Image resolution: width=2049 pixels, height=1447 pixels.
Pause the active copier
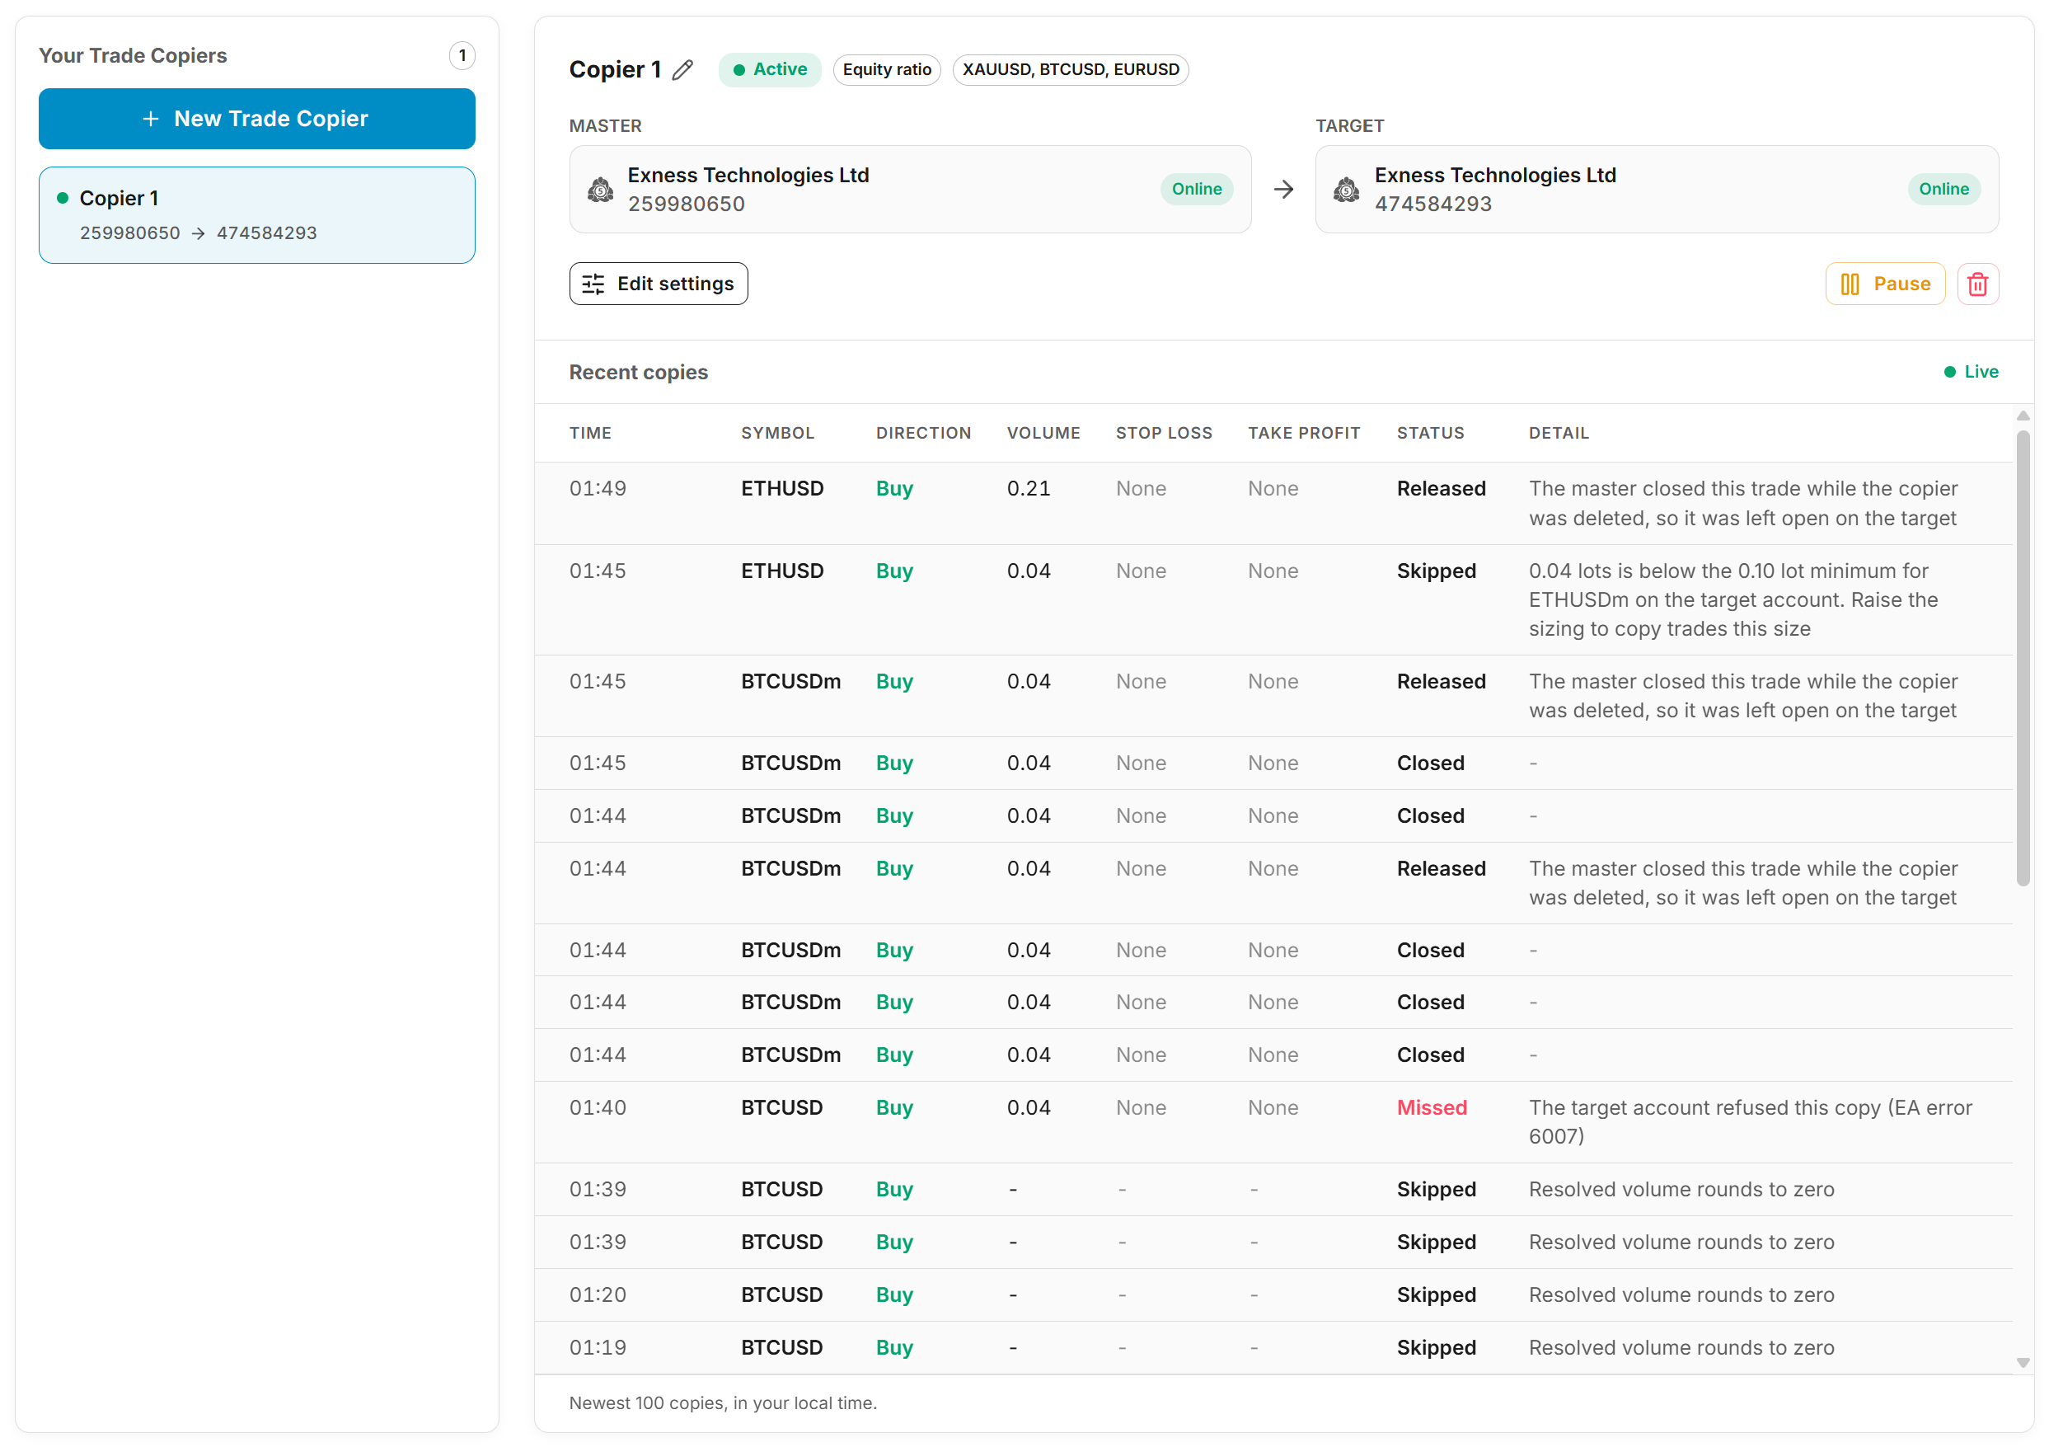pos(1885,284)
